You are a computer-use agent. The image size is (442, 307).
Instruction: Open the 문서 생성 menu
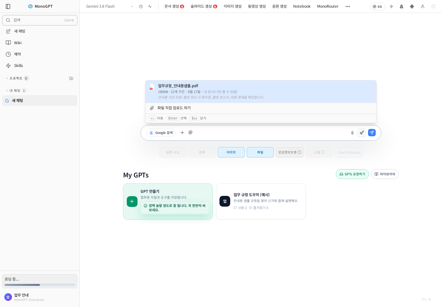(x=174, y=6)
